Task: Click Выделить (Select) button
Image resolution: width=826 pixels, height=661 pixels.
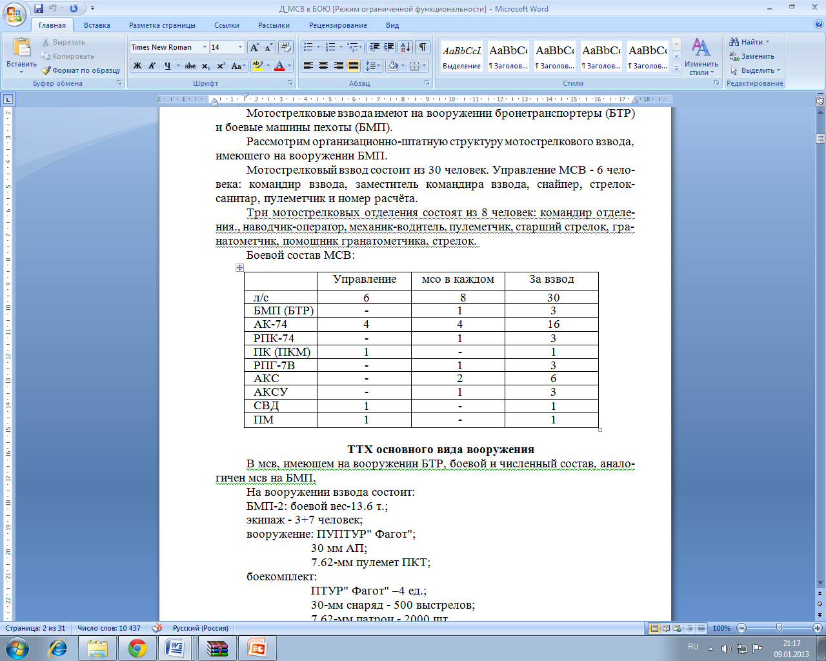Action: pyautogui.click(x=755, y=70)
